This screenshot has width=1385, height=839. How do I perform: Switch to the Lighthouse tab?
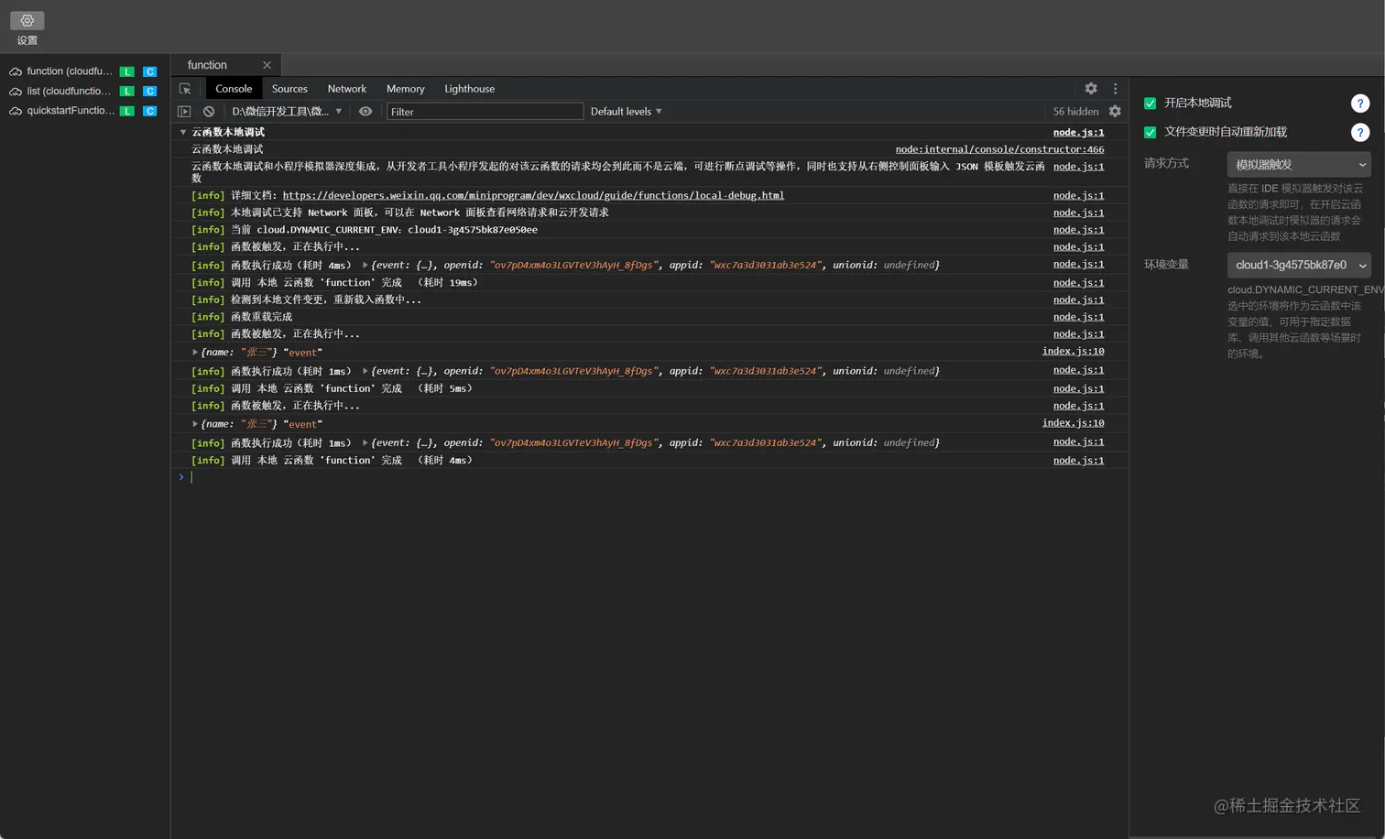(470, 89)
